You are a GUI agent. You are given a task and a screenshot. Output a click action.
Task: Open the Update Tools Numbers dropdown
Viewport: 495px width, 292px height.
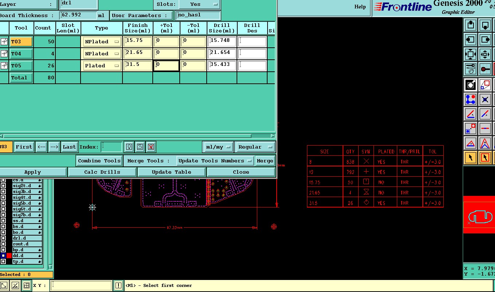pyautogui.click(x=215, y=161)
